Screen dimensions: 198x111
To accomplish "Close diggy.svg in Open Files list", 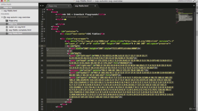I will [2, 7].
